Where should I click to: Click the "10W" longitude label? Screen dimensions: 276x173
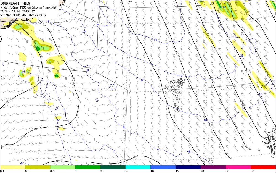click(x=129, y=1)
